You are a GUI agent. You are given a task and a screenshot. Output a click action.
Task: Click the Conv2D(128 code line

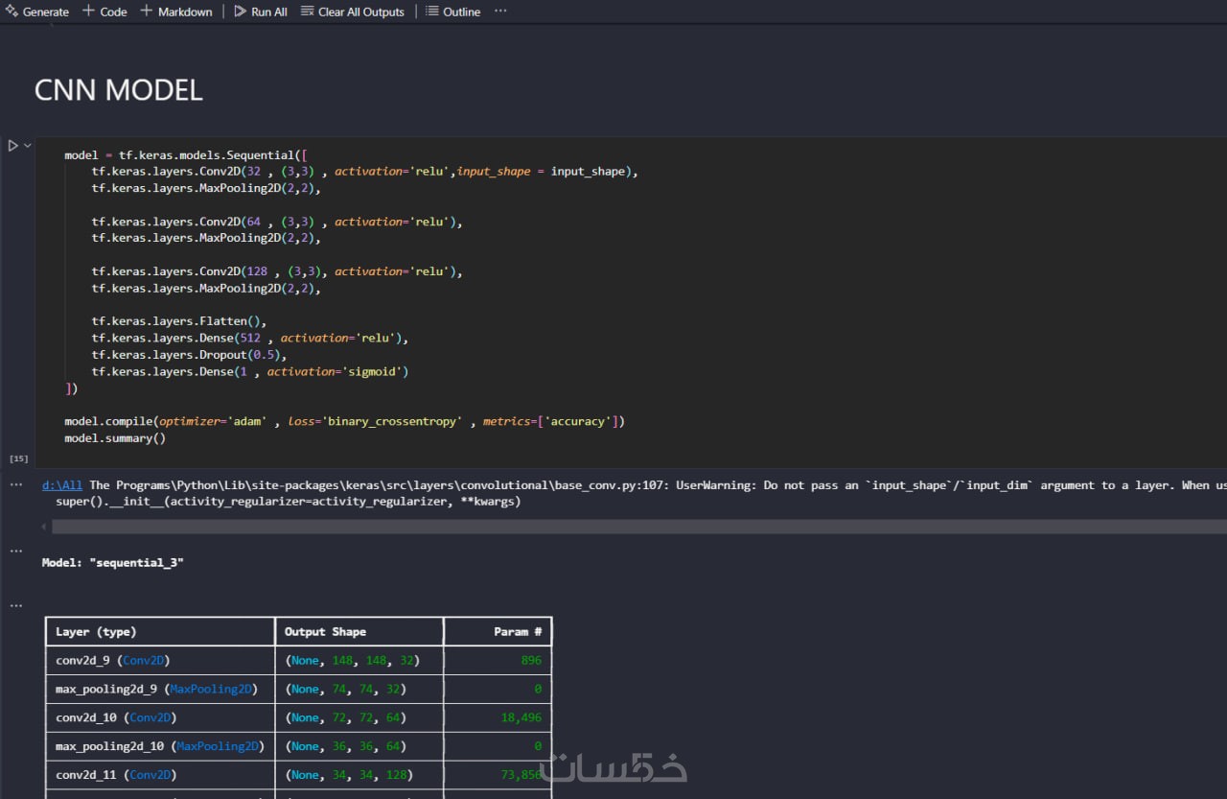277,271
